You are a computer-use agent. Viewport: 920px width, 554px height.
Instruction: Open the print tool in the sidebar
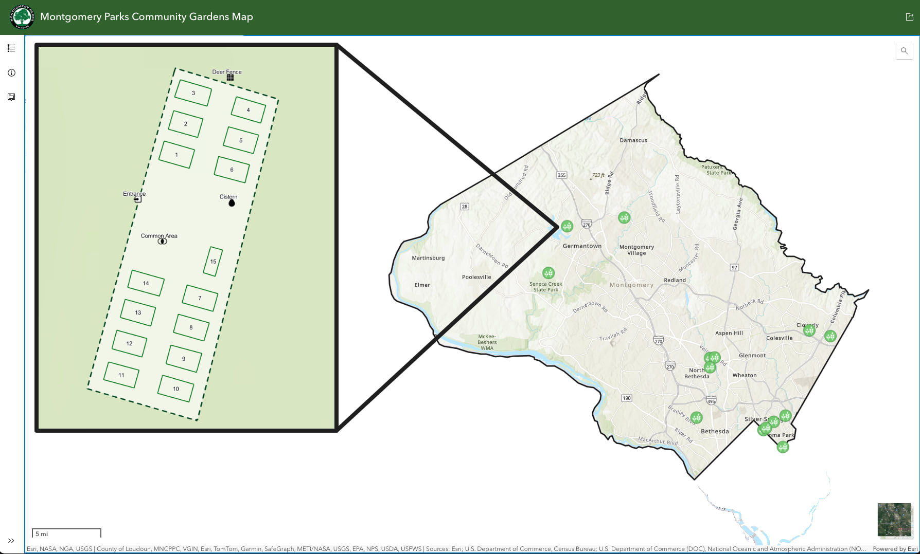pyautogui.click(x=11, y=97)
